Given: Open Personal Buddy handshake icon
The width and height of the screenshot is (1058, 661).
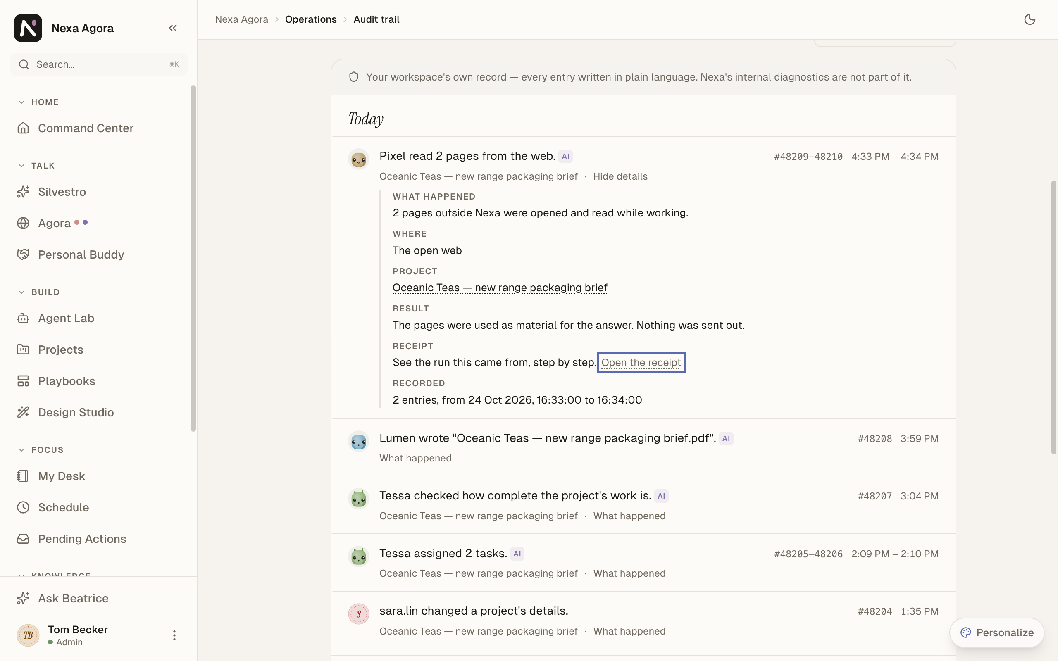Looking at the screenshot, I should [x=23, y=254].
